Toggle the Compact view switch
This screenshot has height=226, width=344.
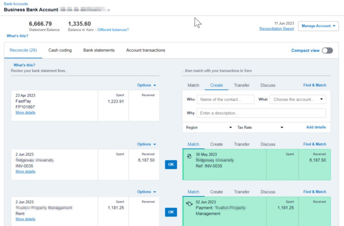point(327,51)
